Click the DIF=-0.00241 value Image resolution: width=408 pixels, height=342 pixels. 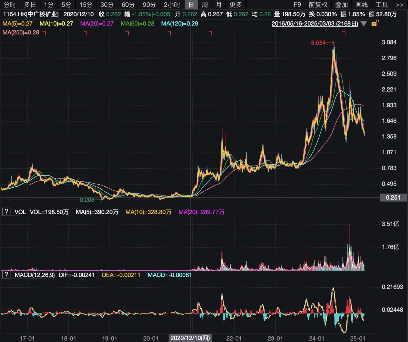tap(77, 275)
